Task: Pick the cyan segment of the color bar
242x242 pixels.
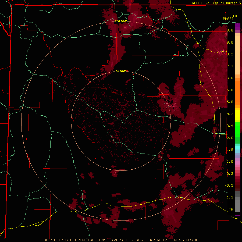Action: tap(237, 148)
